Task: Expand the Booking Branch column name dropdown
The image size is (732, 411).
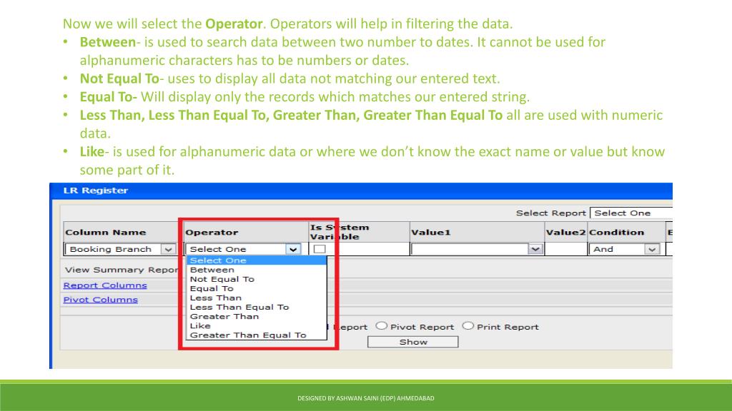Action: 167,249
